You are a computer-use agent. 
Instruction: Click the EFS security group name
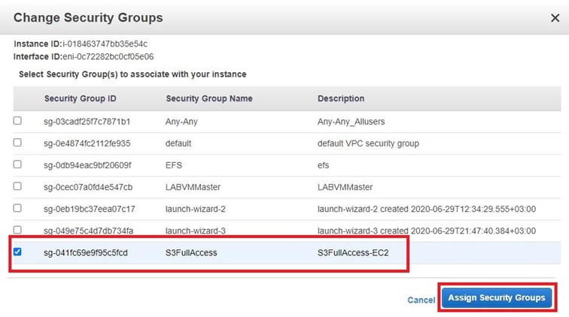(174, 165)
